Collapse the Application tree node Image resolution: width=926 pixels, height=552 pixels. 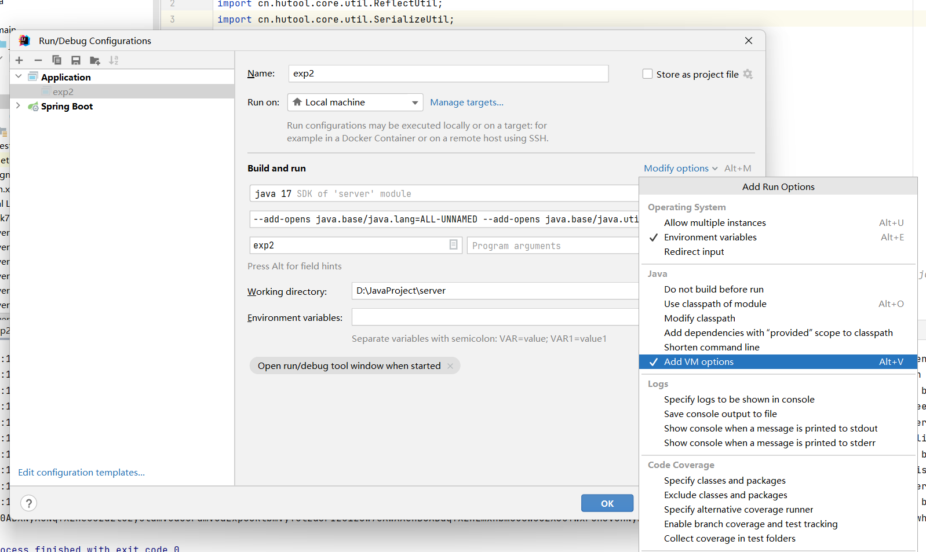[x=19, y=76]
